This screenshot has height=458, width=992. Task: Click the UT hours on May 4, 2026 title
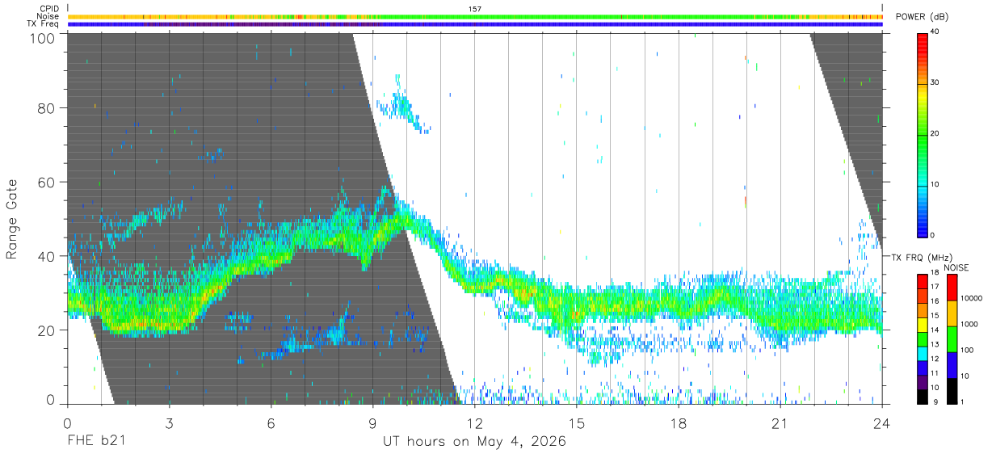coord(474,443)
